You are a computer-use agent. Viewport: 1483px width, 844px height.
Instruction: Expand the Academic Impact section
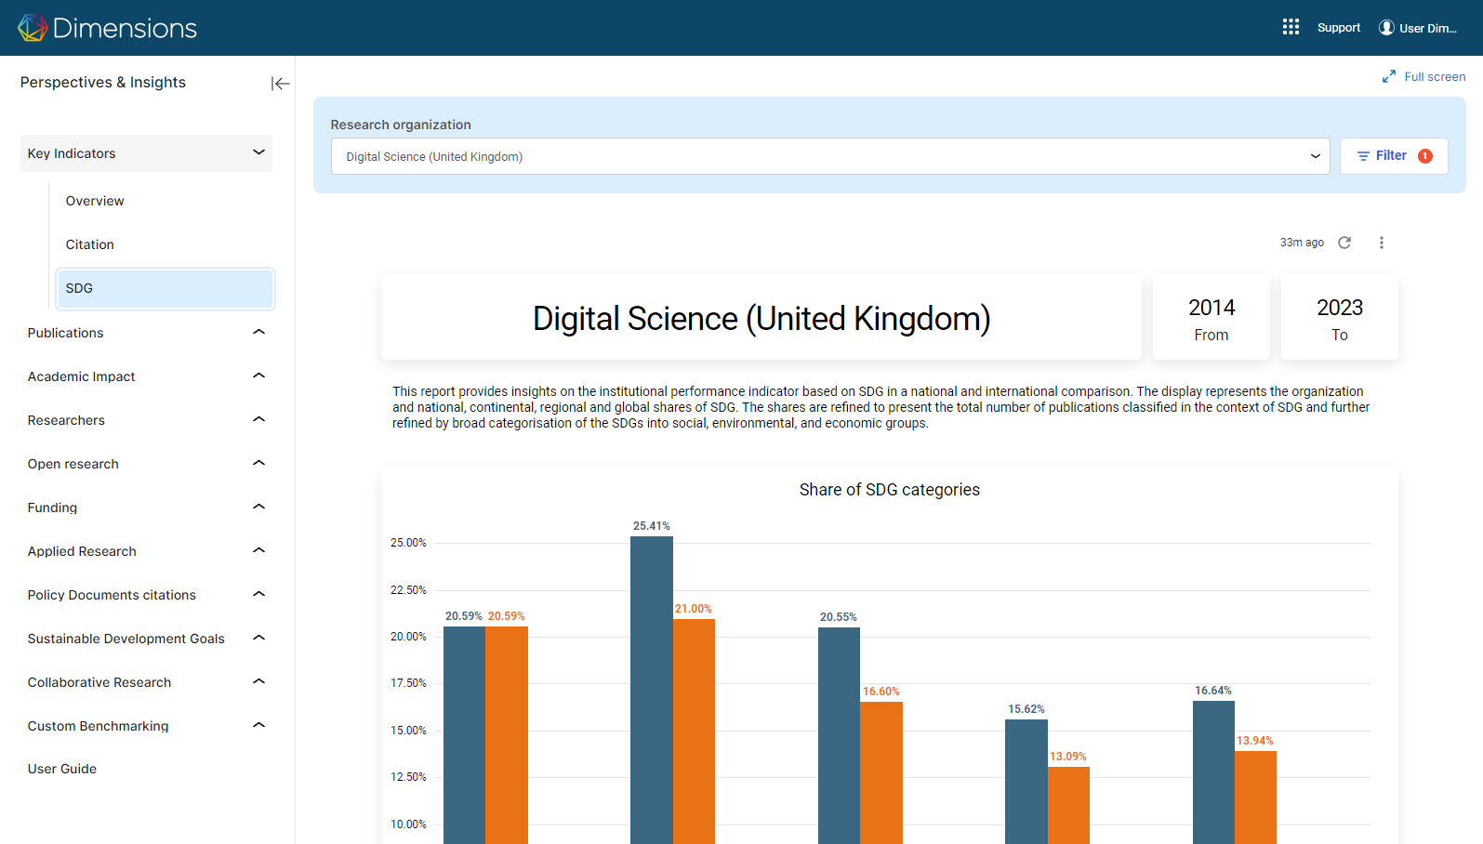(x=146, y=376)
